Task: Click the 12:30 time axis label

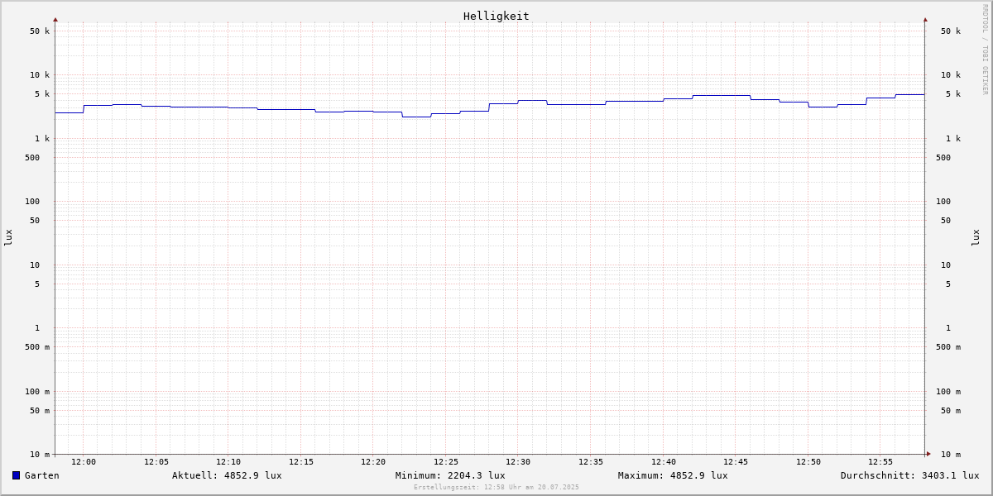Action: [x=518, y=462]
